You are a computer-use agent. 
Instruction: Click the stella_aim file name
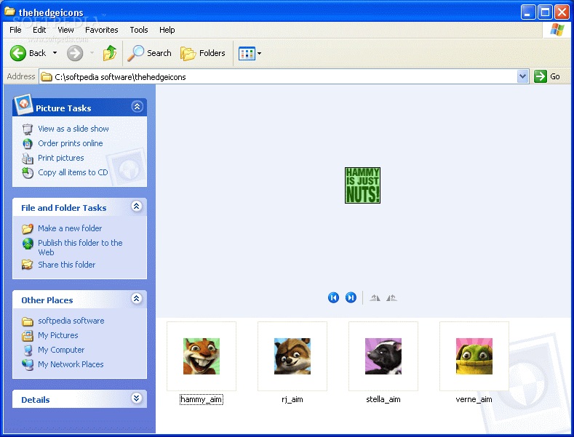(x=383, y=399)
